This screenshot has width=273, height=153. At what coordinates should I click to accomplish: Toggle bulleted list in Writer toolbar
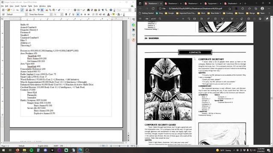tap(97, 14)
